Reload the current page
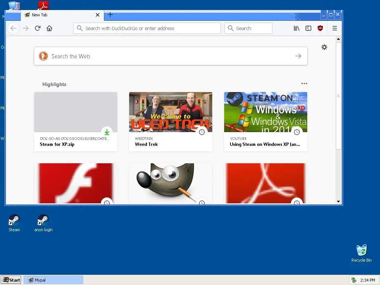This screenshot has width=380, height=285. (37, 28)
